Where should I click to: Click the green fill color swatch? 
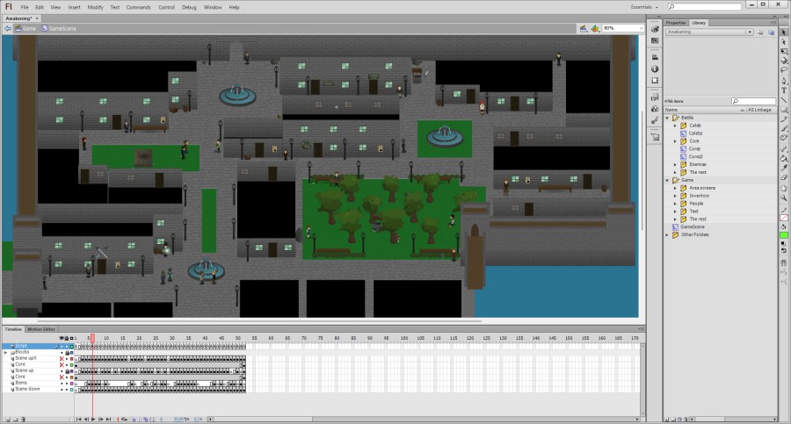(784, 235)
